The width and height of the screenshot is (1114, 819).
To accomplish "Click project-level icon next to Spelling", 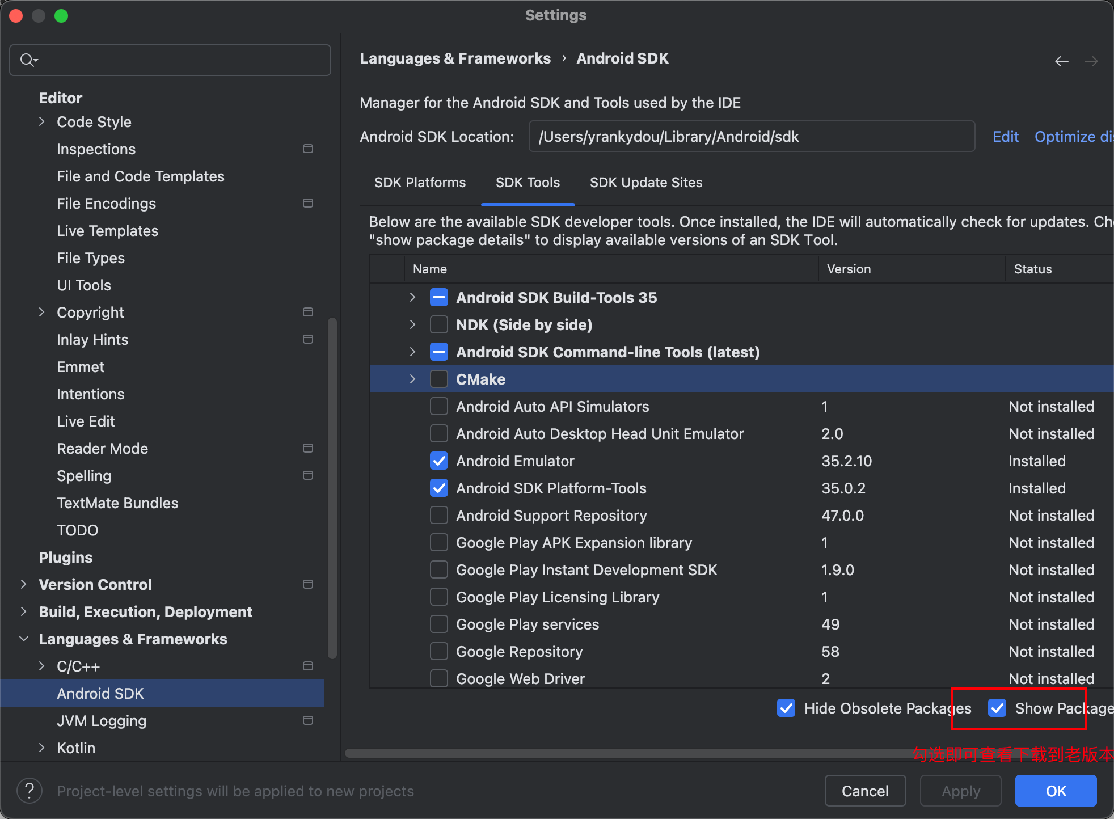I will (308, 475).
